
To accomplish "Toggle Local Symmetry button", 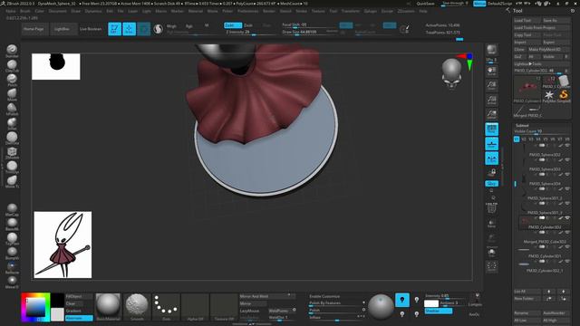I will (x=491, y=158).
